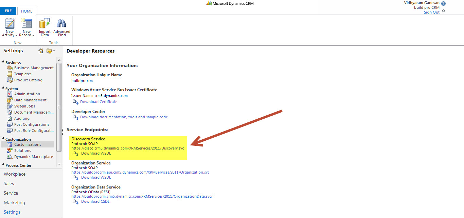Screen dimensions: 464x218
Task: Click the Sign Out link
Action: click(431, 12)
